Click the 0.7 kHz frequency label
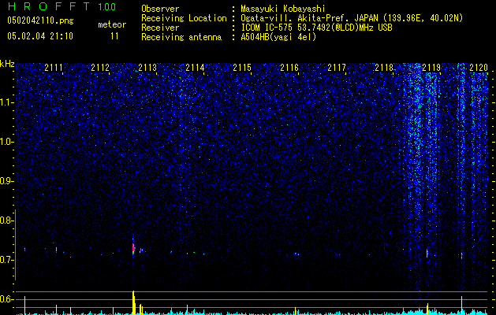The image size is (496, 315). (x=6, y=260)
